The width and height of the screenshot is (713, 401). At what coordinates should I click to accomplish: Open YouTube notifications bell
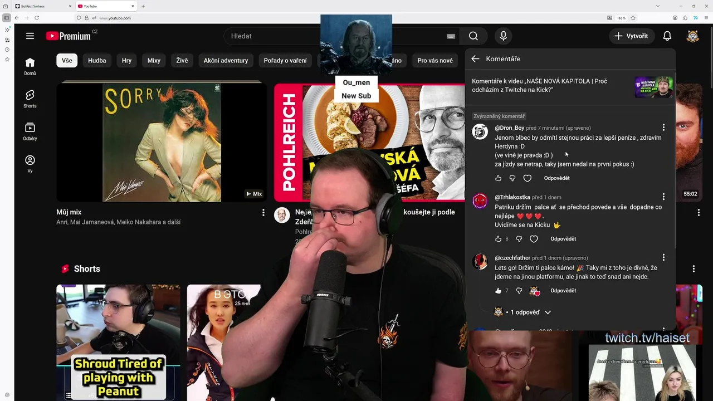coord(667,36)
